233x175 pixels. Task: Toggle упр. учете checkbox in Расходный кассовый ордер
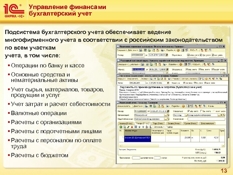(187, 69)
